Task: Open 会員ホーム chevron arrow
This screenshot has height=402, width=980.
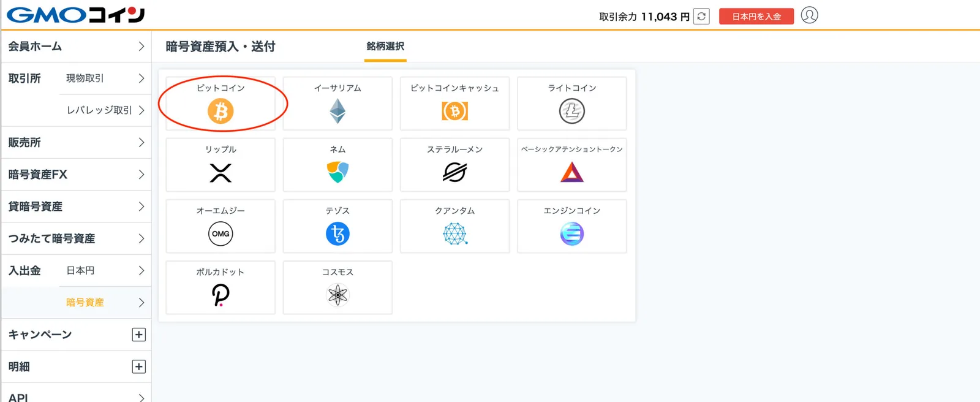Action: click(141, 47)
